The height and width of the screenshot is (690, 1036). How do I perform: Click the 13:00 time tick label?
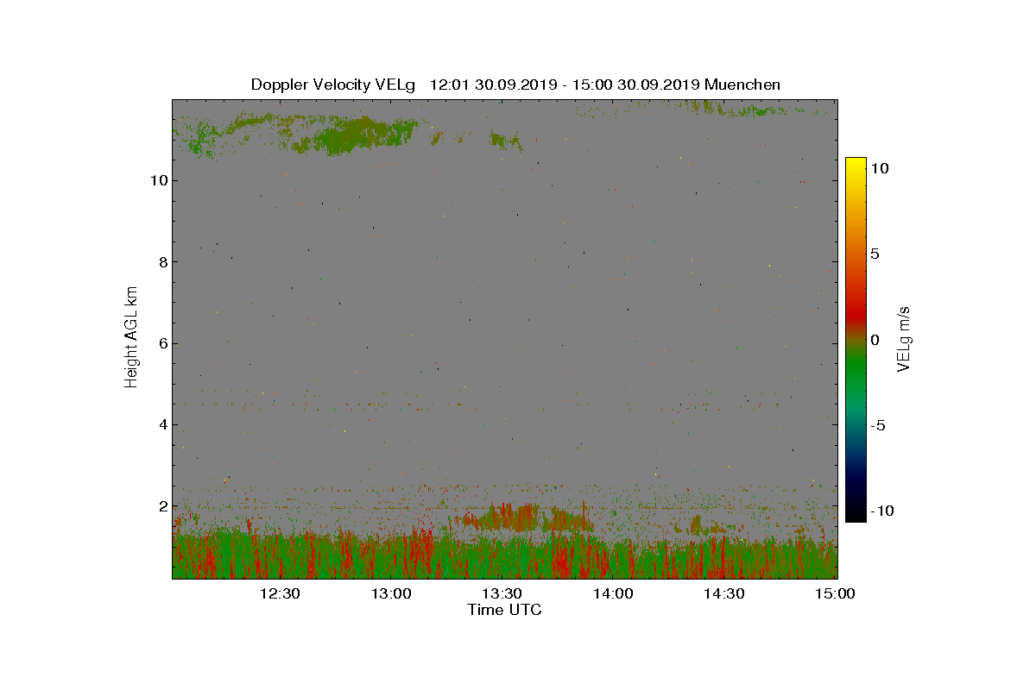coord(391,593)
